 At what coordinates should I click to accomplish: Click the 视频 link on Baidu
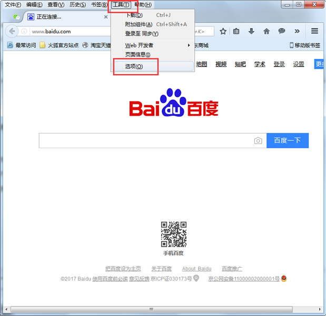pos(221,64)
